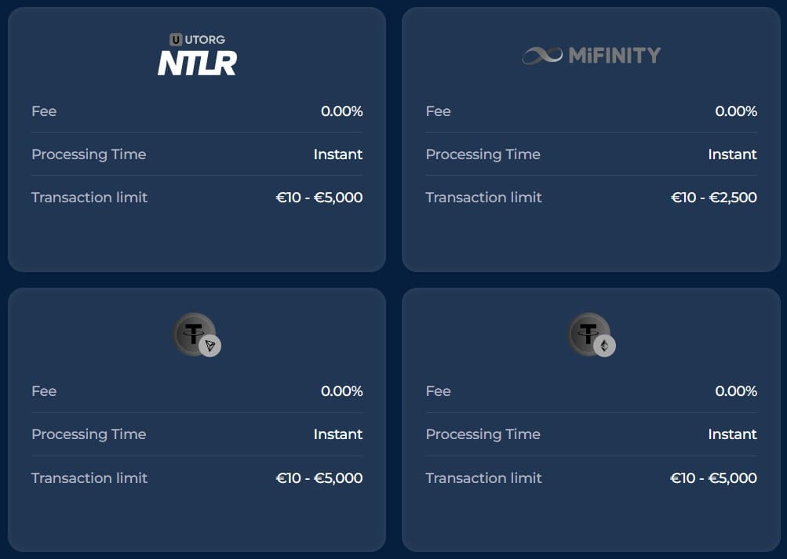The width and height of the screenshot is (787, 559).
Task: Click Transaction limit label in USDT Tron card
Action: 89,477
